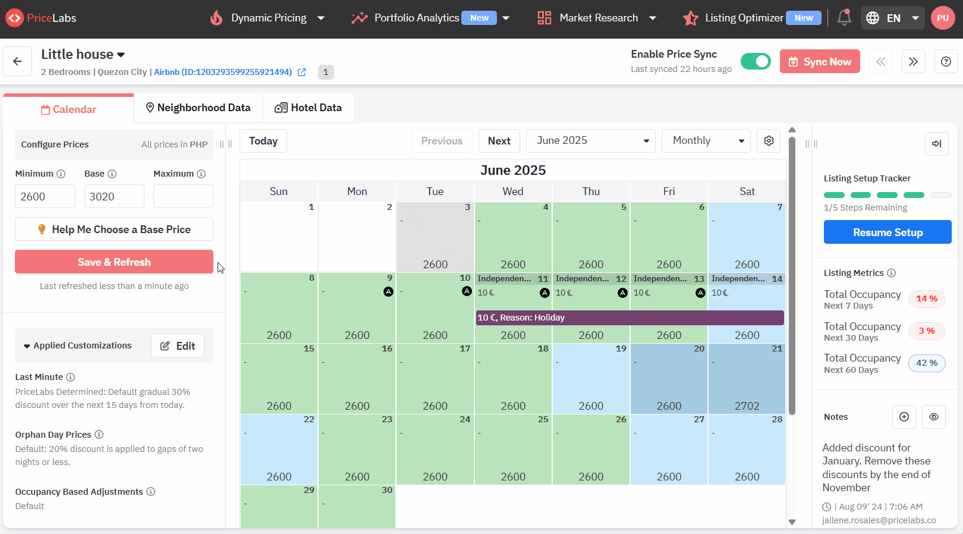This screenshot has height=534, width=963.
Task: Click Airbnb icon on June 9
Action: (388, 291)
